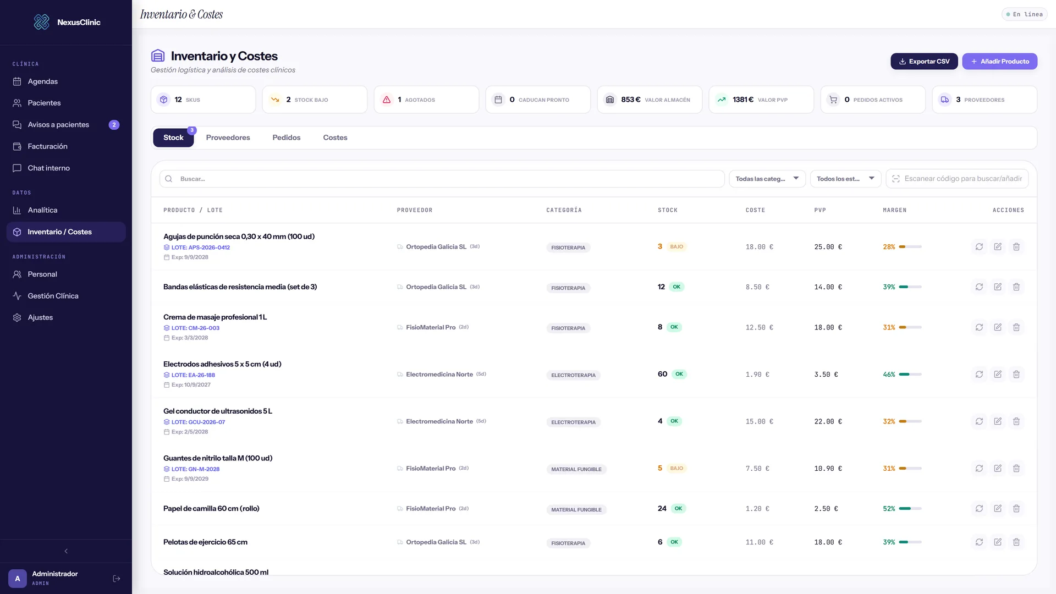Edit the Bandas elásticas de resistencia media row
Screen dimensions: 1056x594
(998, 287)
